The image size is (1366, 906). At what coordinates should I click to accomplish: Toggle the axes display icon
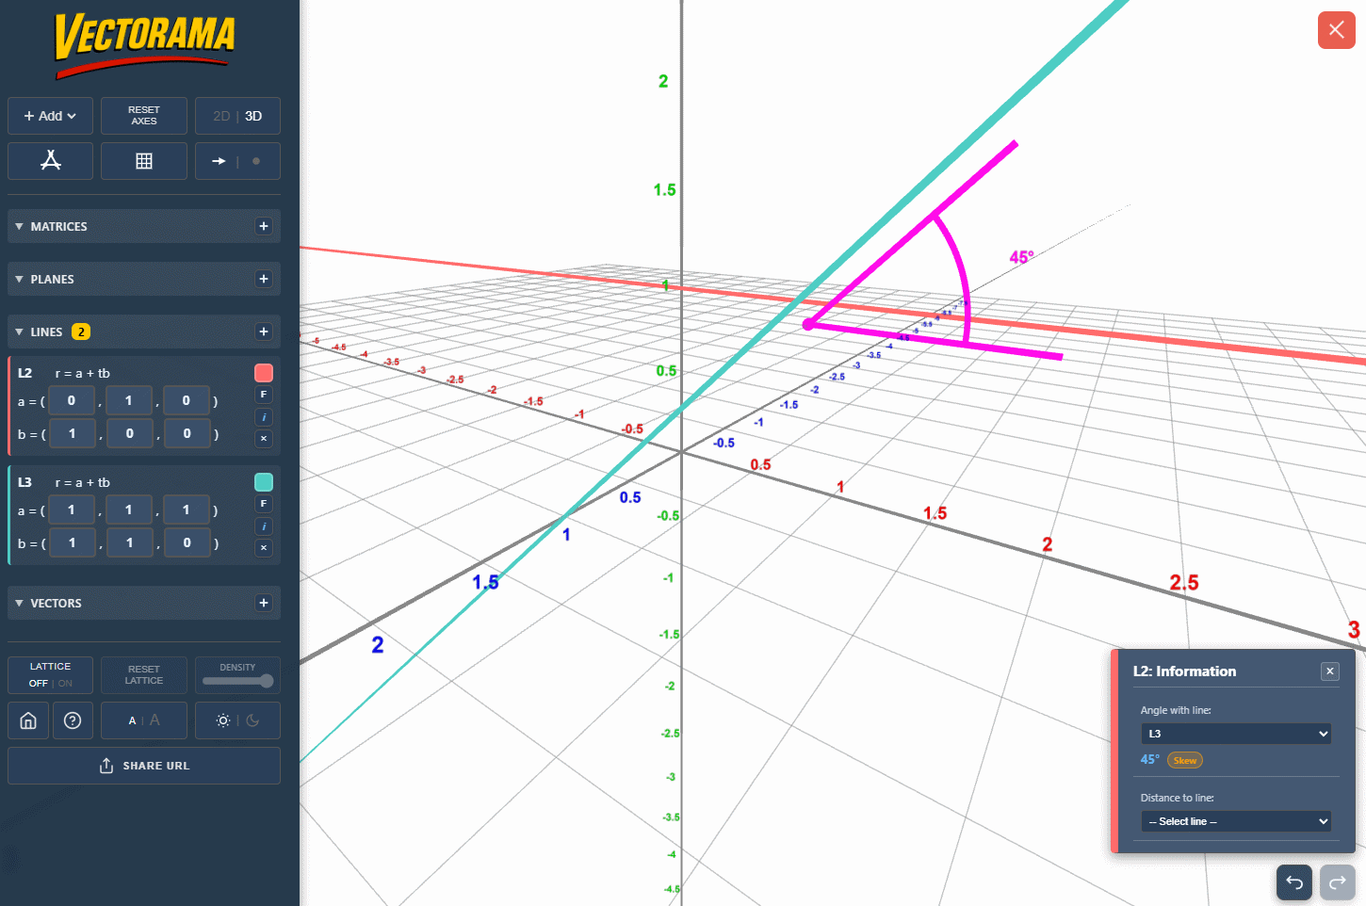tap(50, 161)
